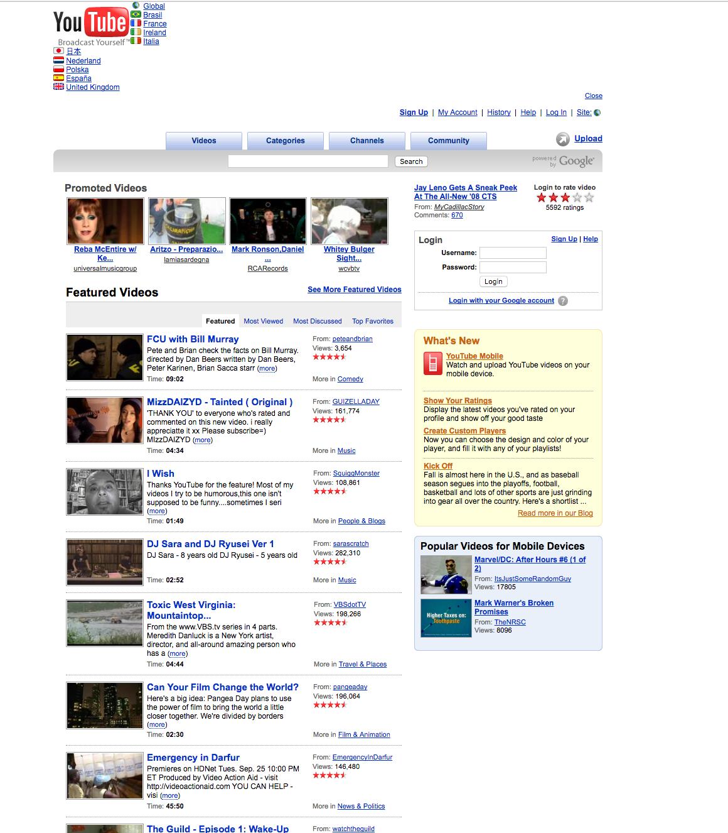Open I Wish video thumbnail
Screen dimensions: 728x833
pyautogui.click(x=105, y=492)
